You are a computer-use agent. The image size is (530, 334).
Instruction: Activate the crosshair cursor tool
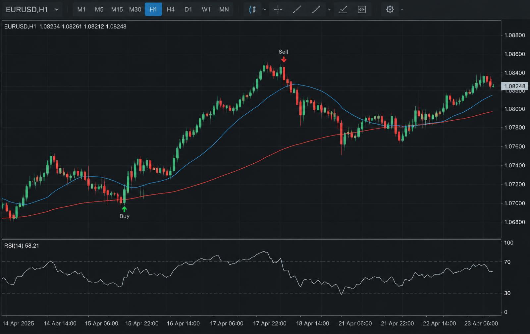[x=278, y=10]
